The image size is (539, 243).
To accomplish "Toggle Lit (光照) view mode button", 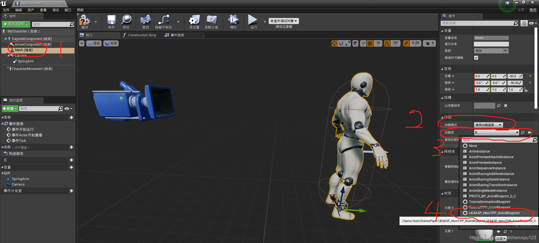I will coord(111,43).
